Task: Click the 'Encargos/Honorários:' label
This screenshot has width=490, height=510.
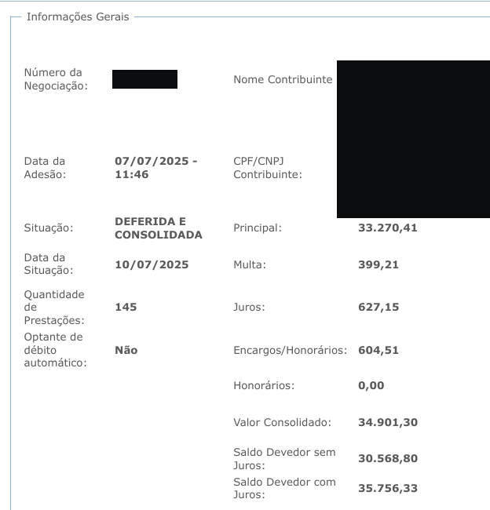Action: point(291,350)
